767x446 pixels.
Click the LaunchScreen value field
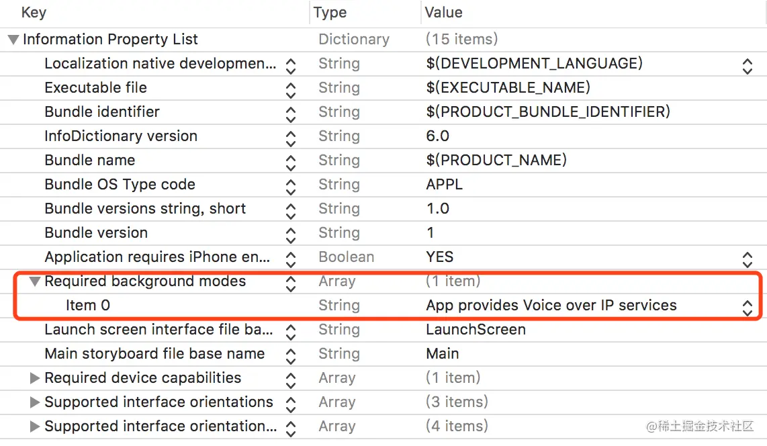[476, 330]
